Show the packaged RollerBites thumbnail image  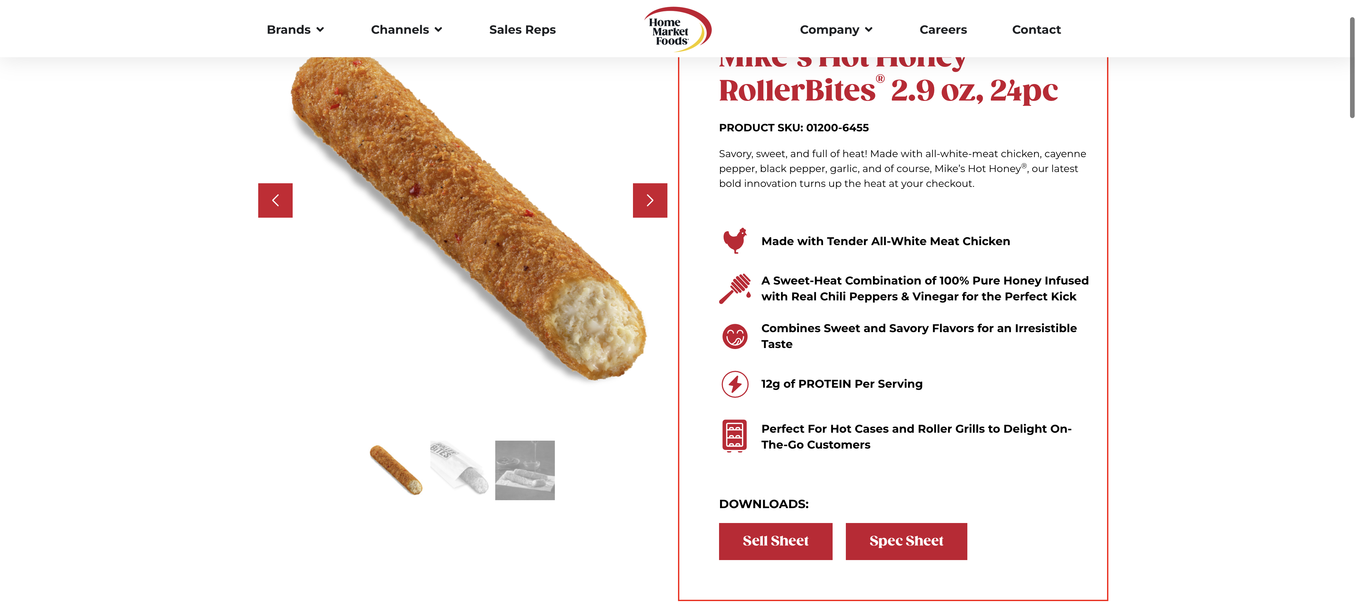[x=460, y=470]
